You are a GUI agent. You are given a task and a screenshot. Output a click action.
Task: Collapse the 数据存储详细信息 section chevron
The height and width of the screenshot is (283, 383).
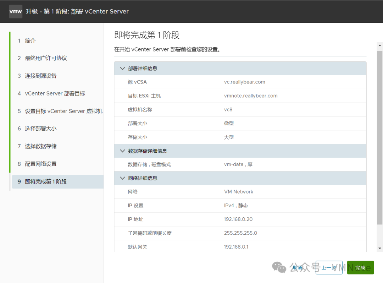[122, 151]
